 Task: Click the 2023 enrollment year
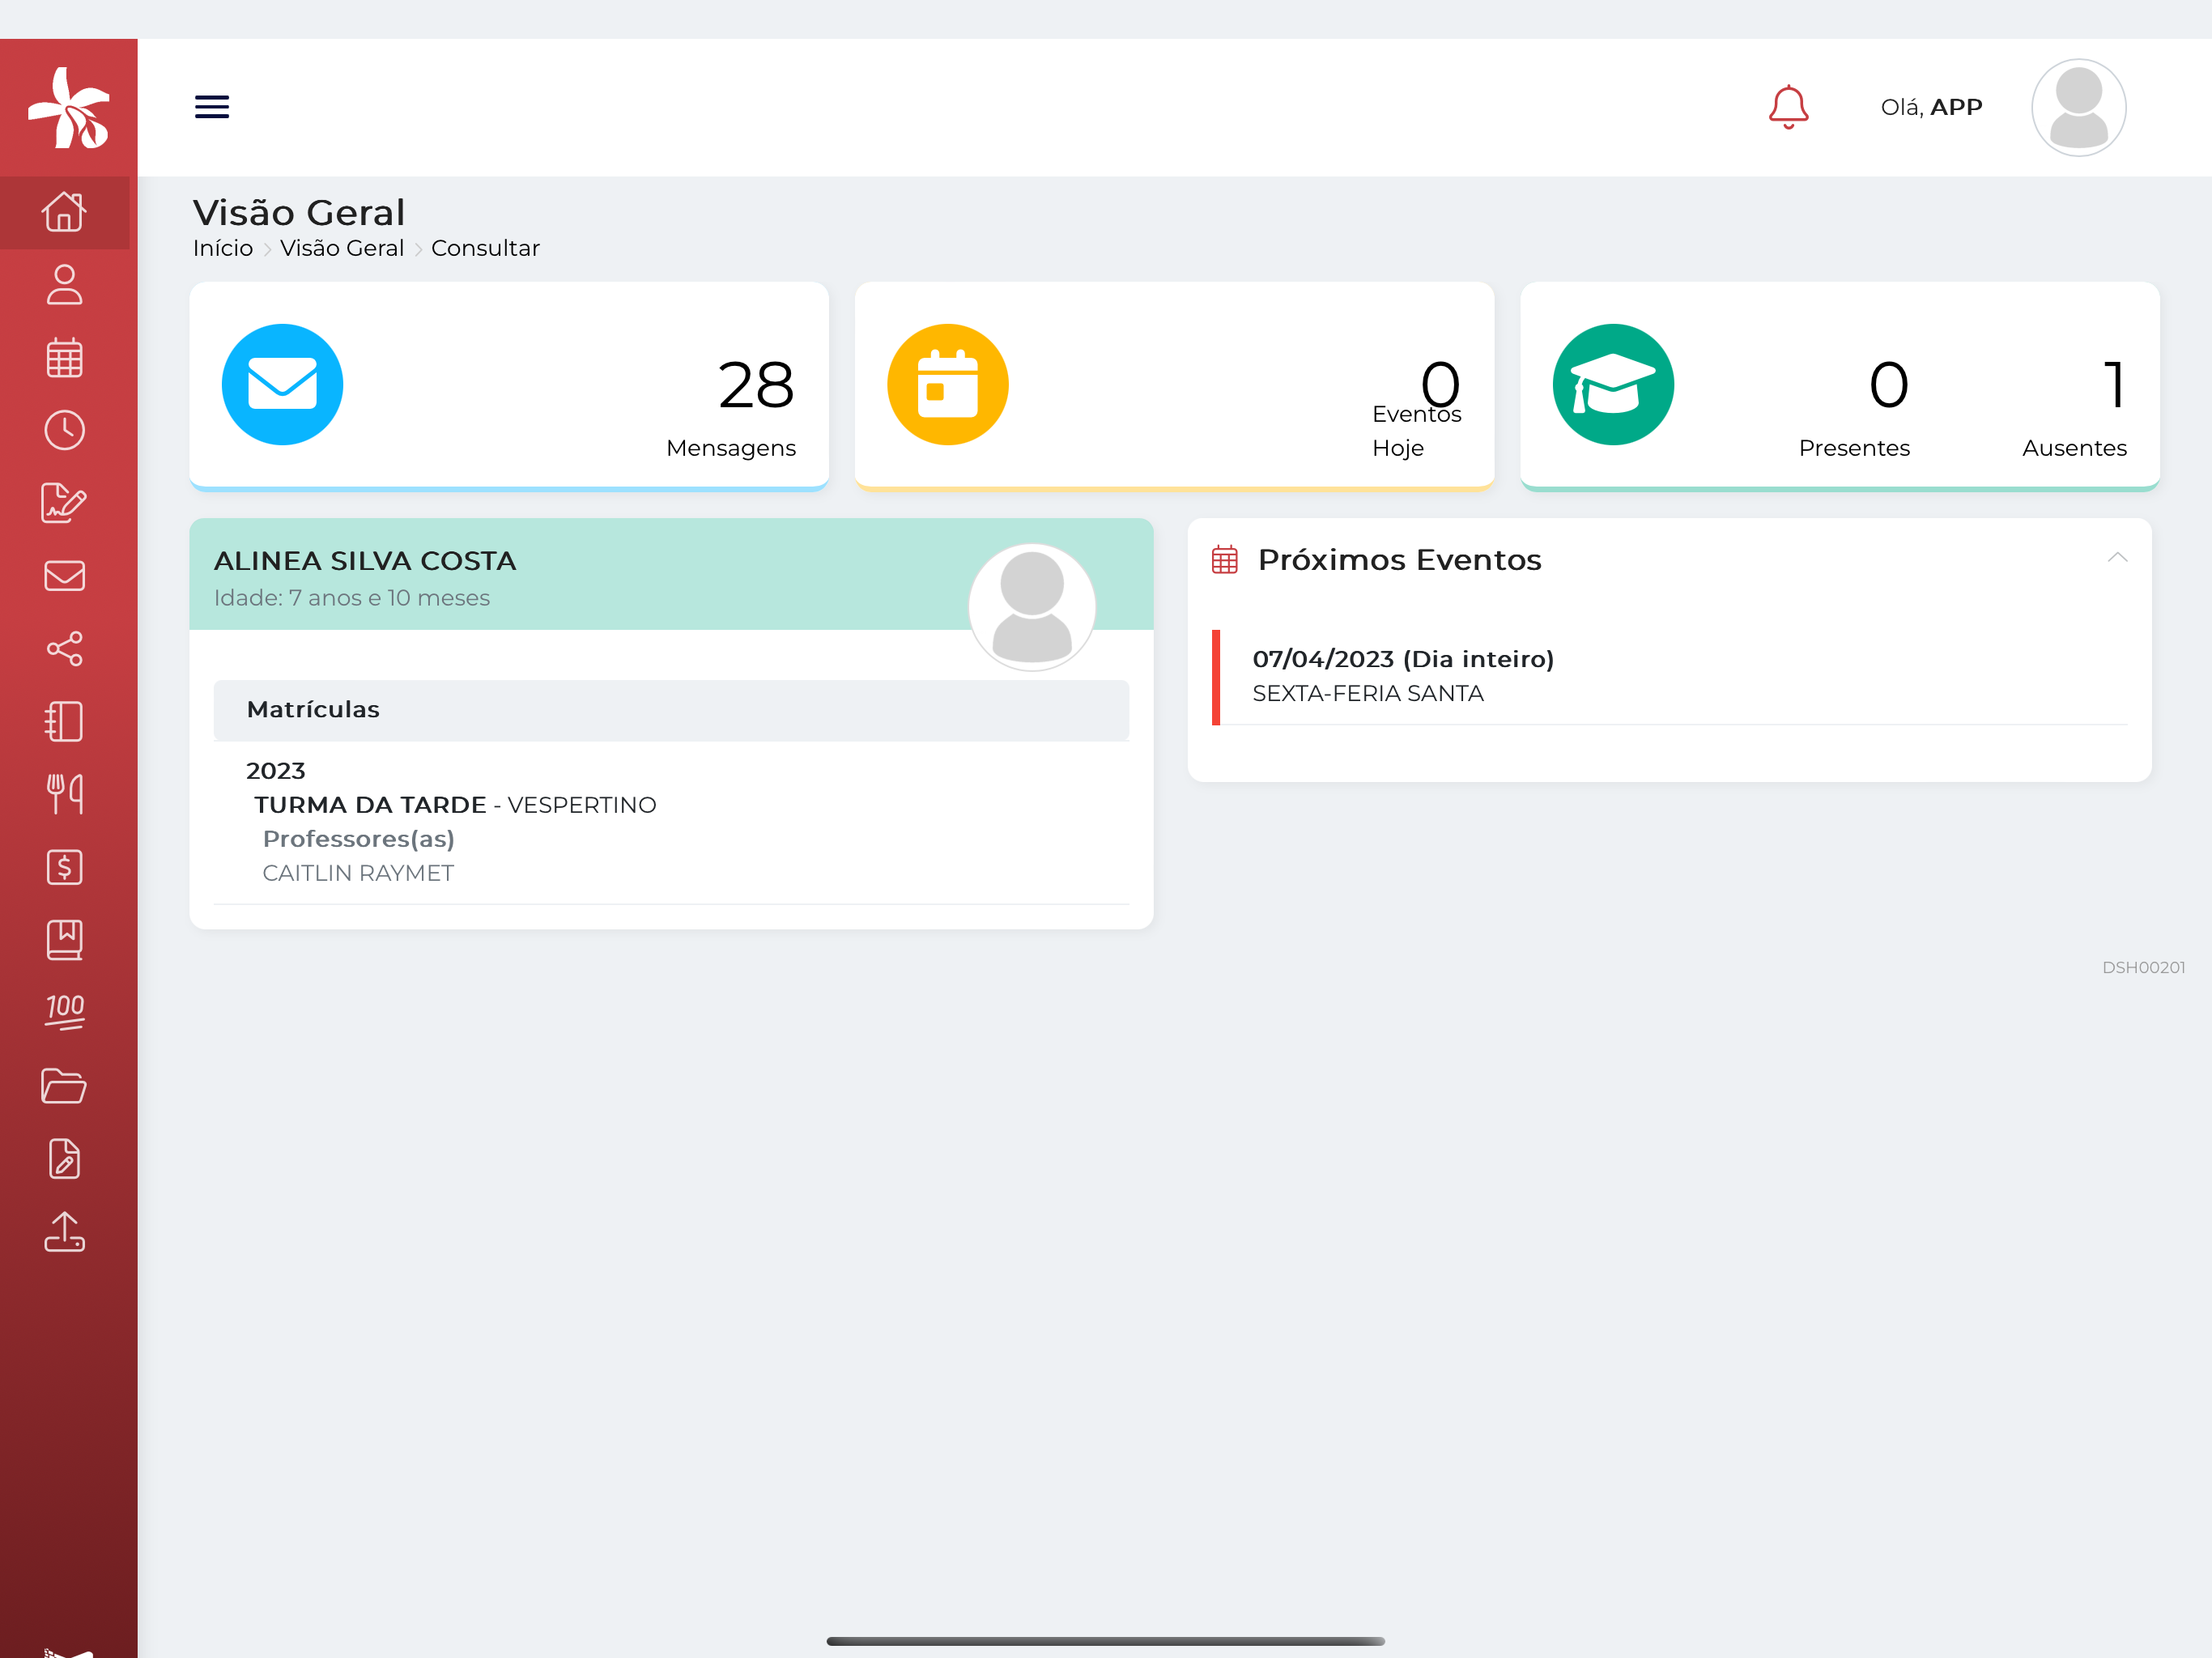point(276,771)
